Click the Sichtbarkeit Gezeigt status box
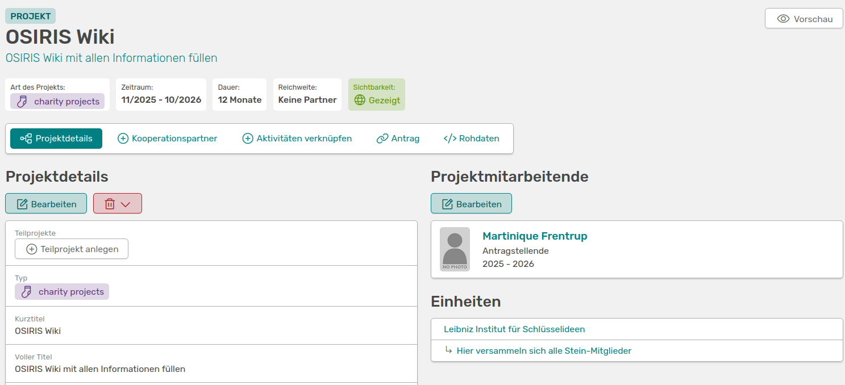This screenshot has width=845, height=385. [x=376, y=94]
